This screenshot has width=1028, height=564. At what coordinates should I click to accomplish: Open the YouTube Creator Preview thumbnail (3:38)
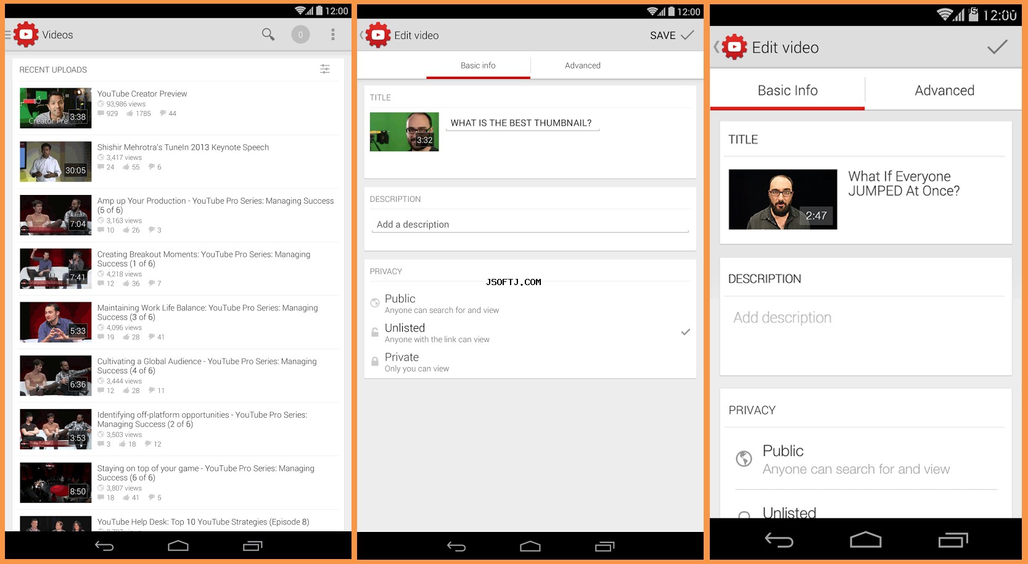click(56, 108)
